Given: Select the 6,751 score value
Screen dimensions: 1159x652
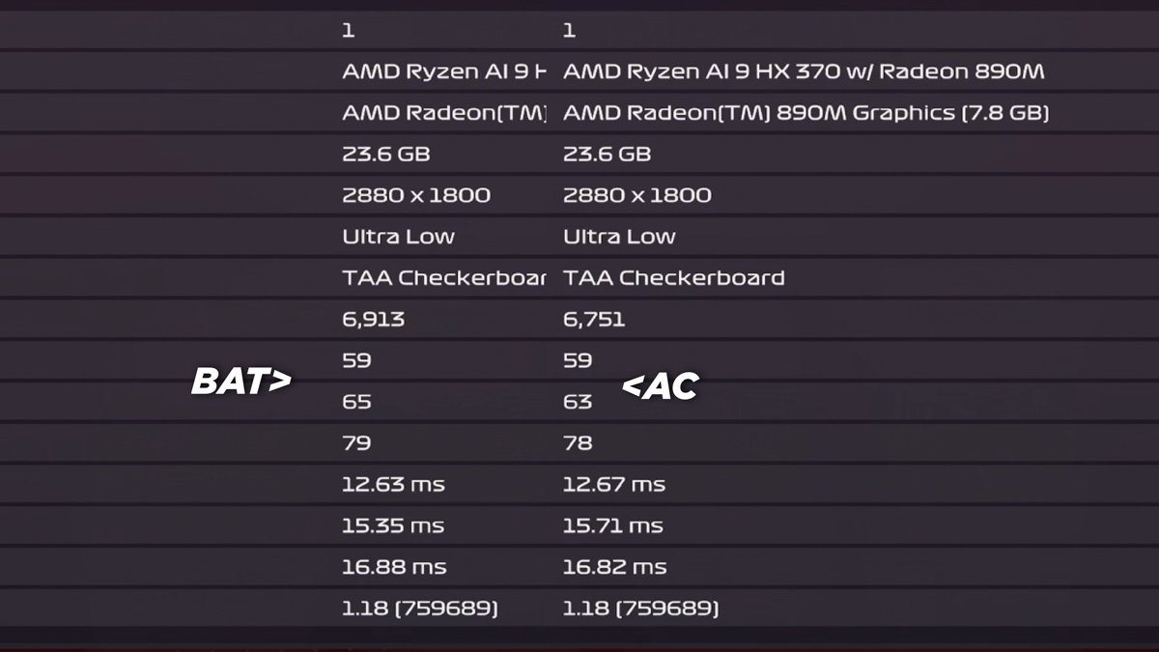Looking at the screenshot, I should tap(594, 319).
